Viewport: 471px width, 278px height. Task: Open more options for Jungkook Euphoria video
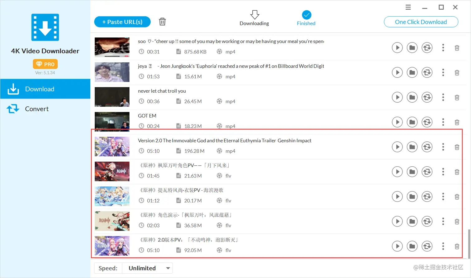click(443, 72)
